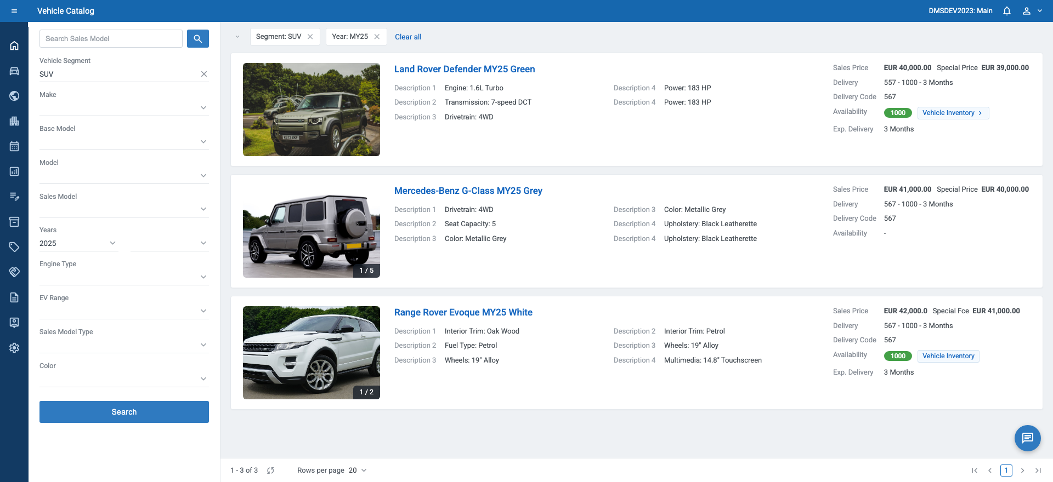Open the hamburger menu icon
This screenshot has height=482, width=1053.
coord(14,11)
